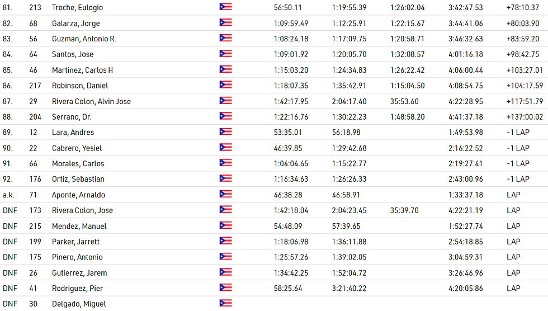Click bib number 217 in Robinson row
Viewport: 548px width, 311px height.
(x=35, y=86)
